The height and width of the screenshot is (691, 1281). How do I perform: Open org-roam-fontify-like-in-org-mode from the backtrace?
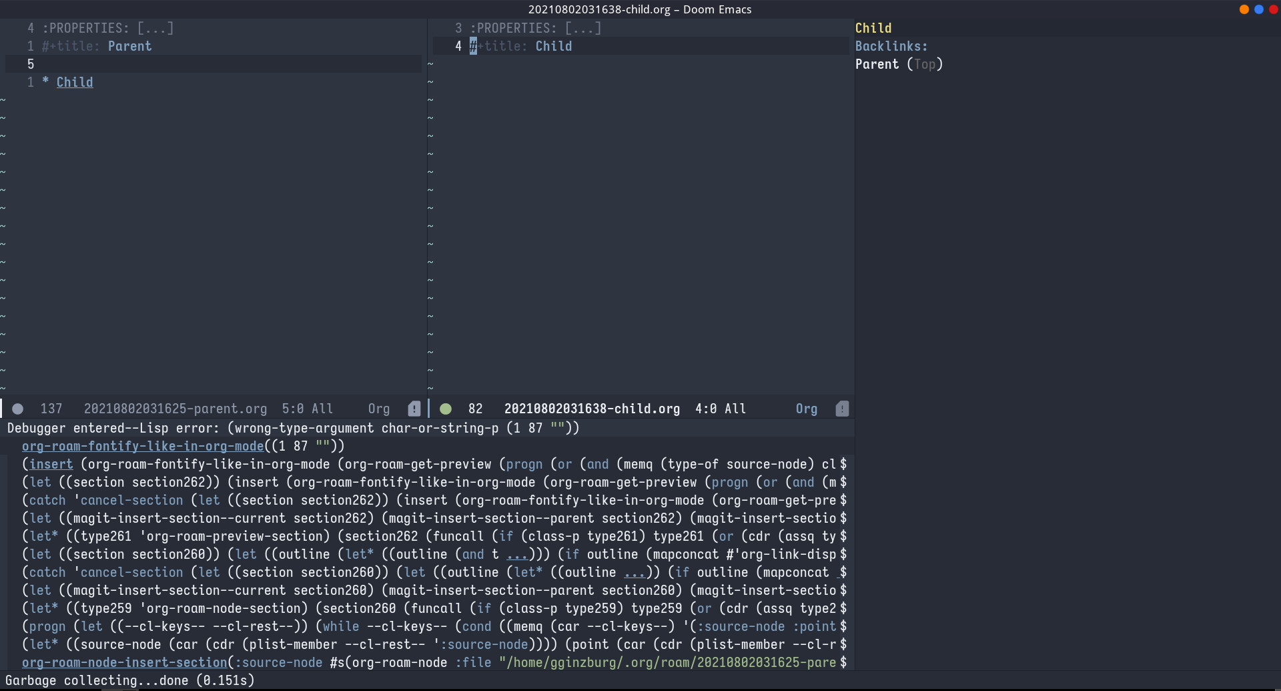pos(142,446)
